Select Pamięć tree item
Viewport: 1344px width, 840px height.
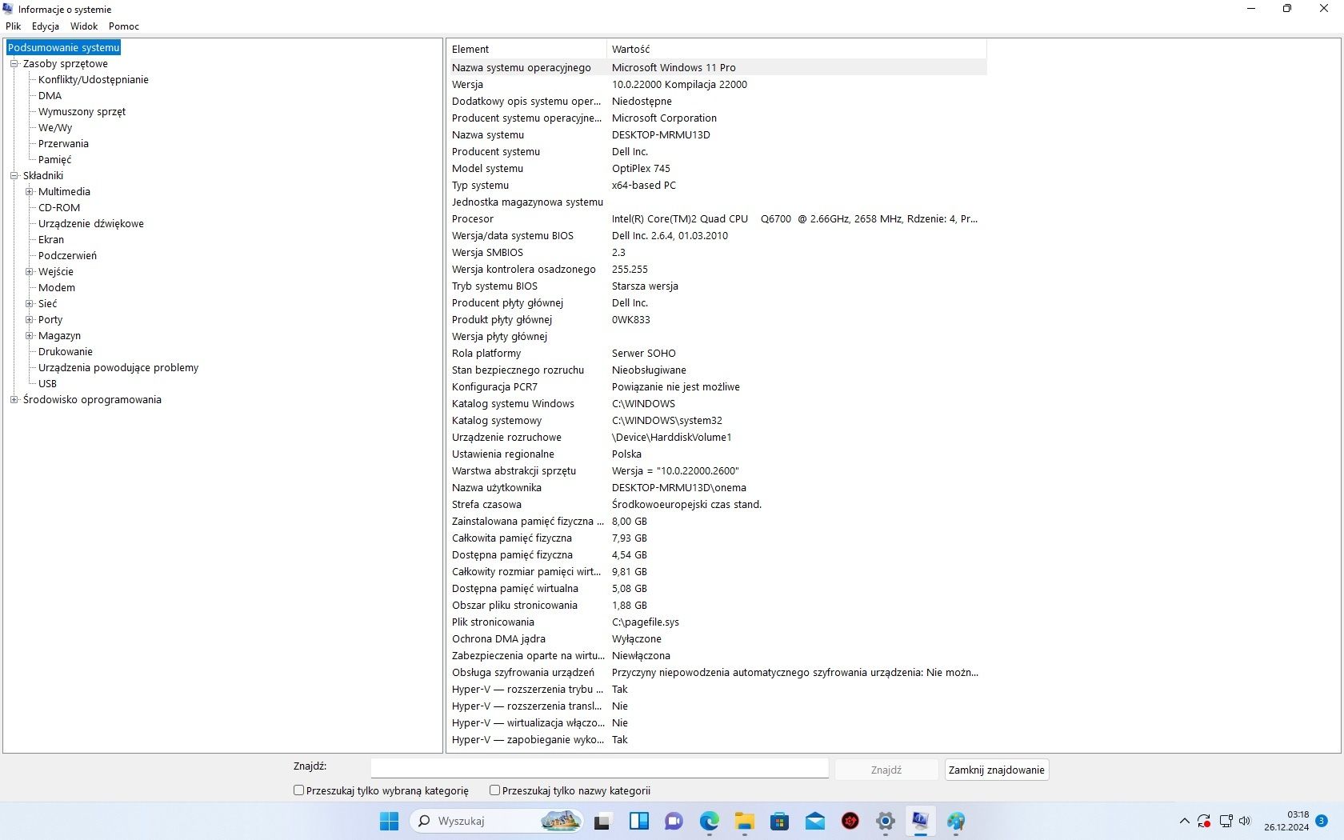pos(54,159)
